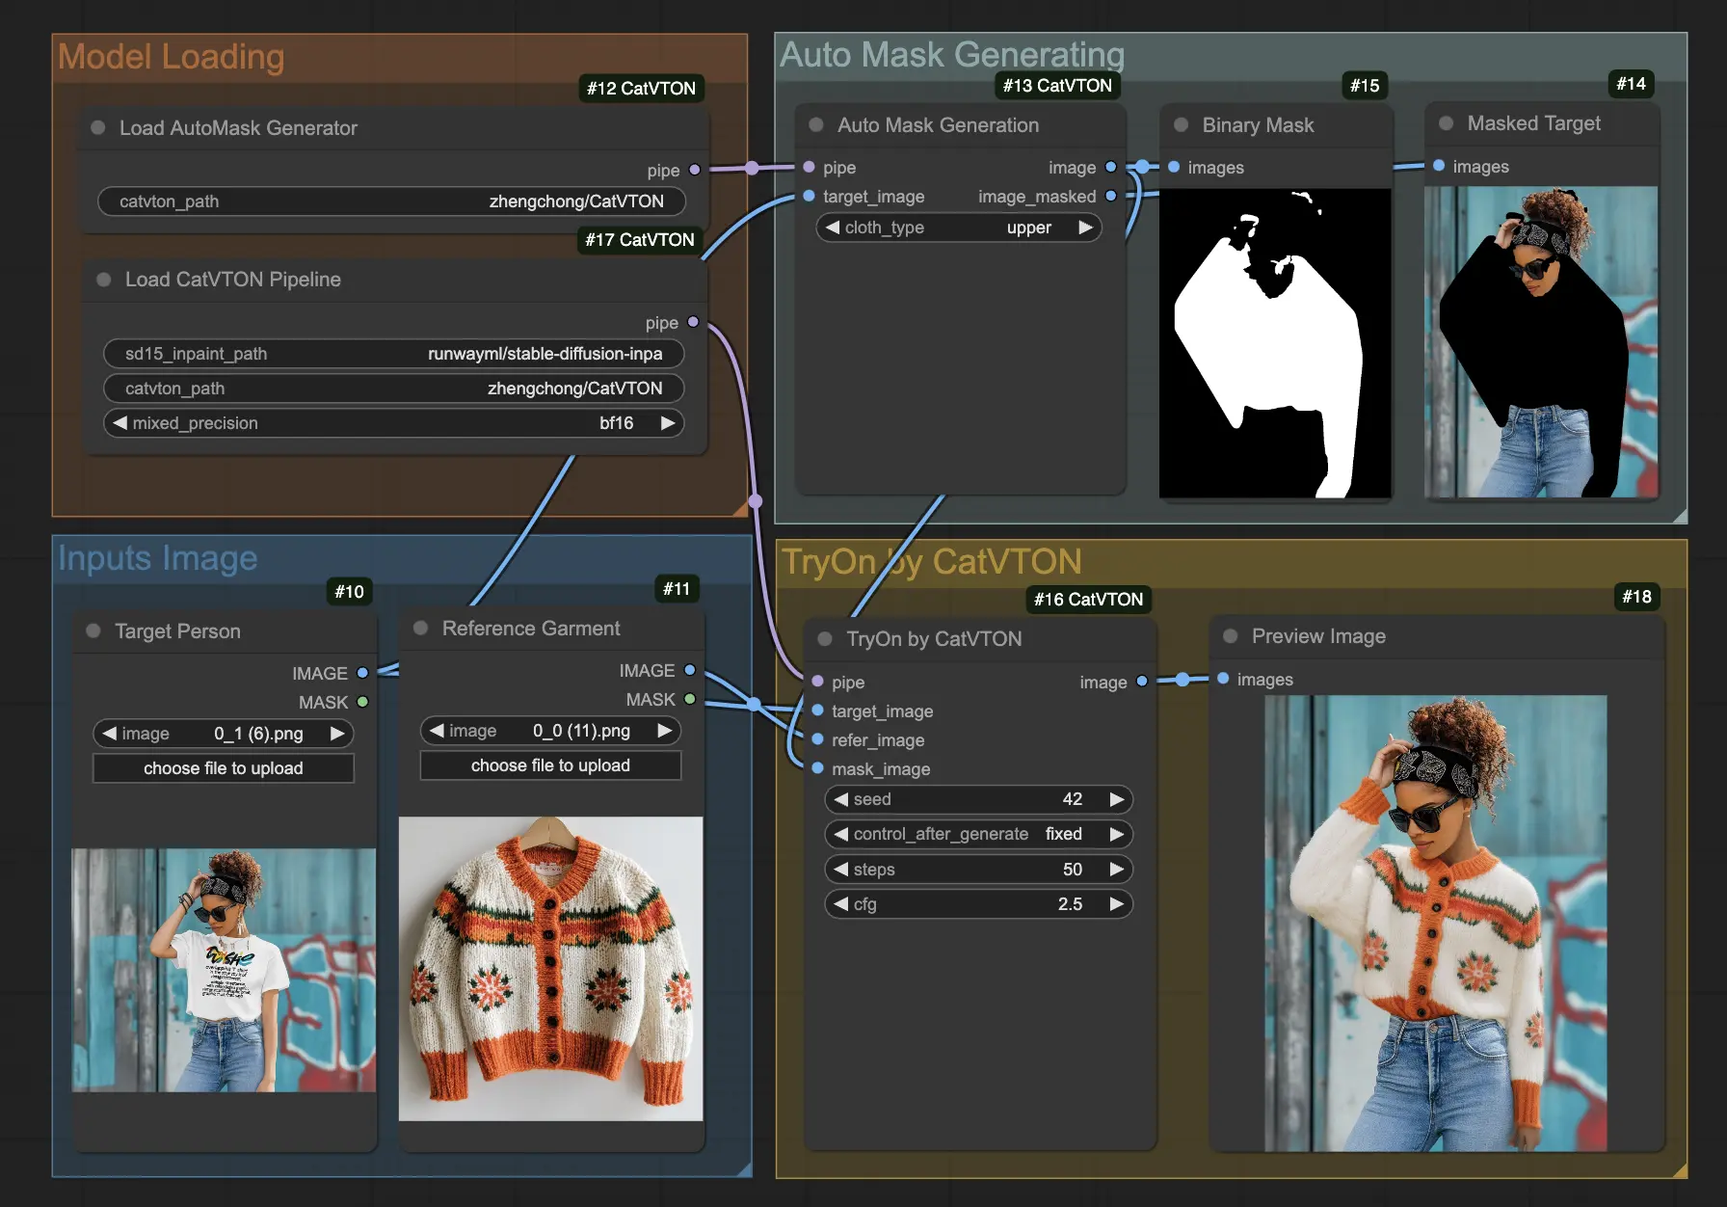Viewport: 1727px width, 1207px height.
Task: Click the pipe output socket of Load CatVTON Pipeline
Action: tap(693, 322)
